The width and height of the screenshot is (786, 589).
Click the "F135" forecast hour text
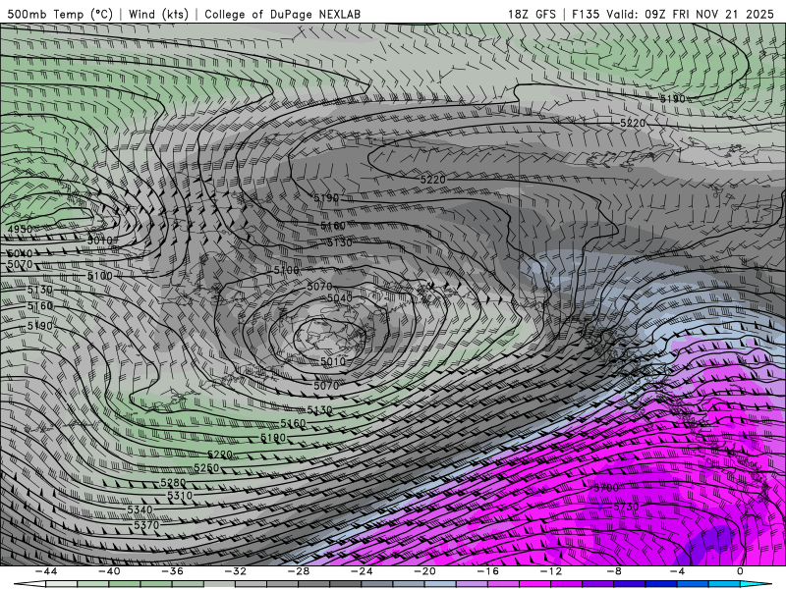[x=586, y=14]
